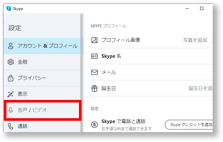223x142 pixels.
Task: Click the 写真を追加 link
Action: [x=195, y=40]
